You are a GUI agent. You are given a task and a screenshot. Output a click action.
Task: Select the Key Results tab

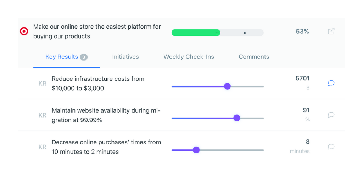click(x=66, y=57)
